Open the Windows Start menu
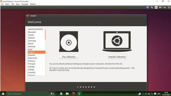The height and width of the screenshot is (96, 171). coord(3,94)
